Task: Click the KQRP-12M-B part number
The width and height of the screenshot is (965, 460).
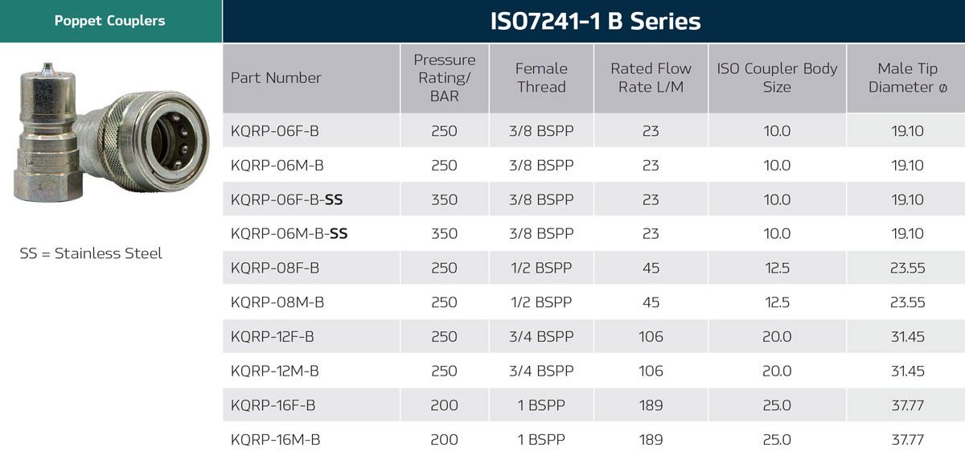Action: pos(274,371)
